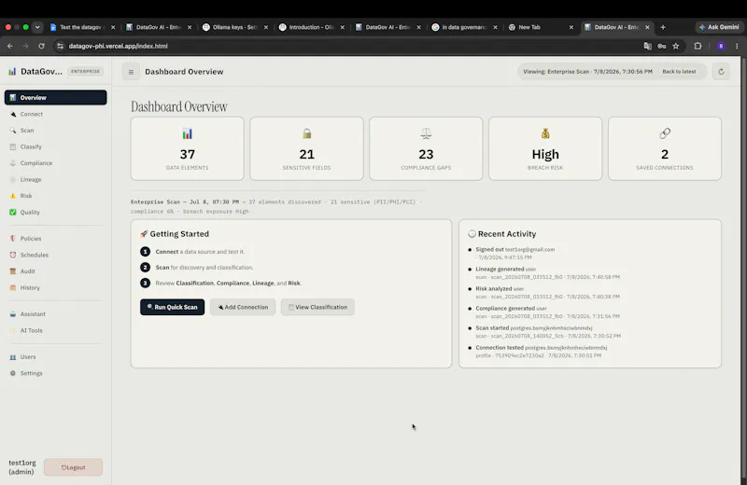Click the Assistant robot icon
Screen dimensions: 747x485
13,314
